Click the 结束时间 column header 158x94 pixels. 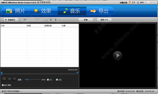pyautogui.click(x=53, y=26)
